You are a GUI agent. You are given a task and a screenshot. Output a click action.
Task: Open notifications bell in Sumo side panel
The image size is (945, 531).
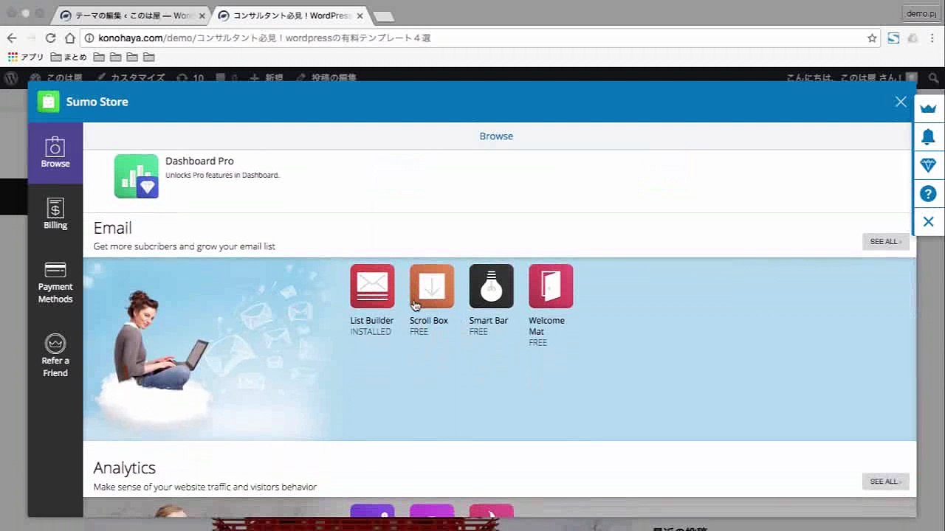[x=928, y=136]
